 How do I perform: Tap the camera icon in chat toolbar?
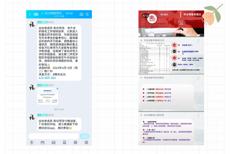pyautogui.click(x=54, y=142)
